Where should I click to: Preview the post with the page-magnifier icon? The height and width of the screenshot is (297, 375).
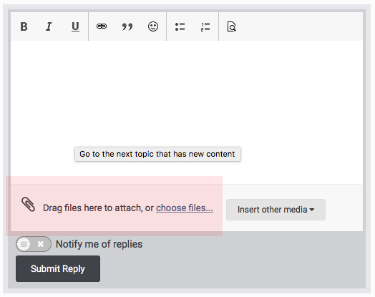pyautogui.click(x=231, y=26)
